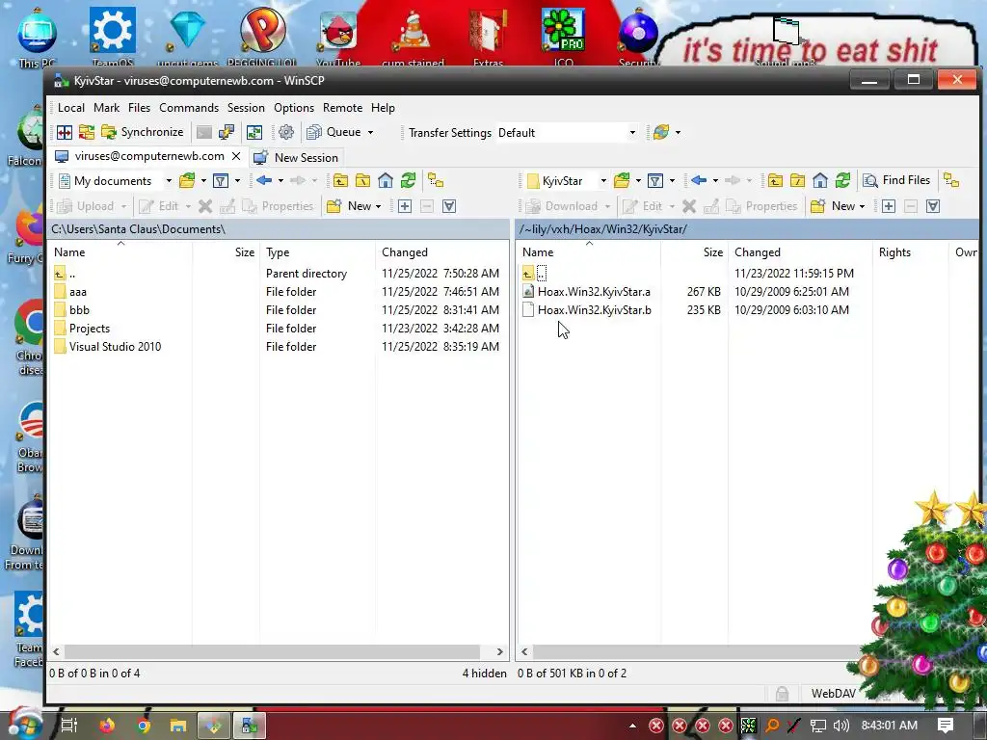Screen dimensions: 987x740
Task: Close the viruses@computernewb.com session tab
Action: pyautogui.click(x=236, y=156)
